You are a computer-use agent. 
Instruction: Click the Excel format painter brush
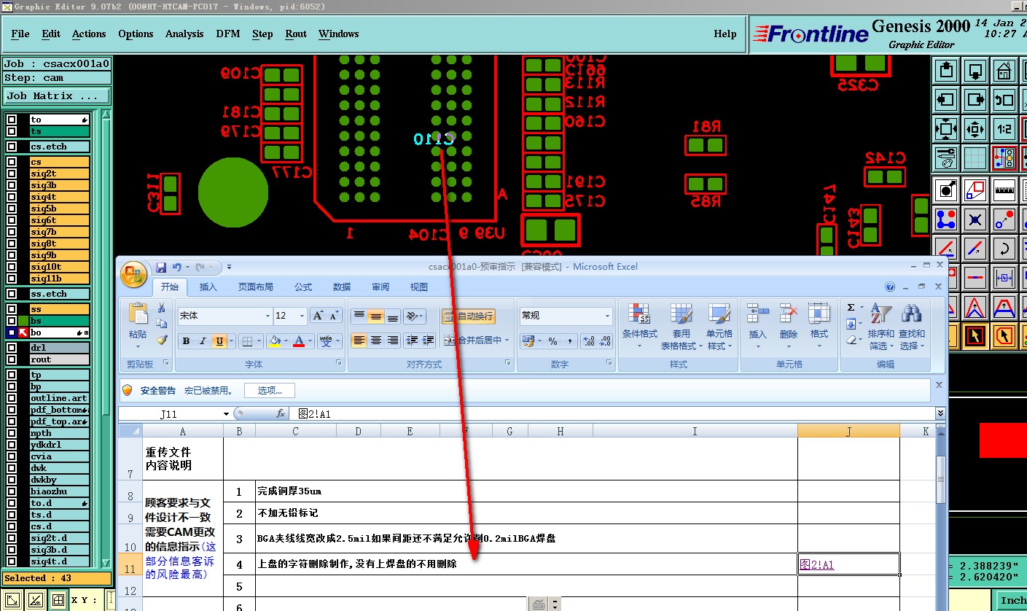[x=162, y=340]
